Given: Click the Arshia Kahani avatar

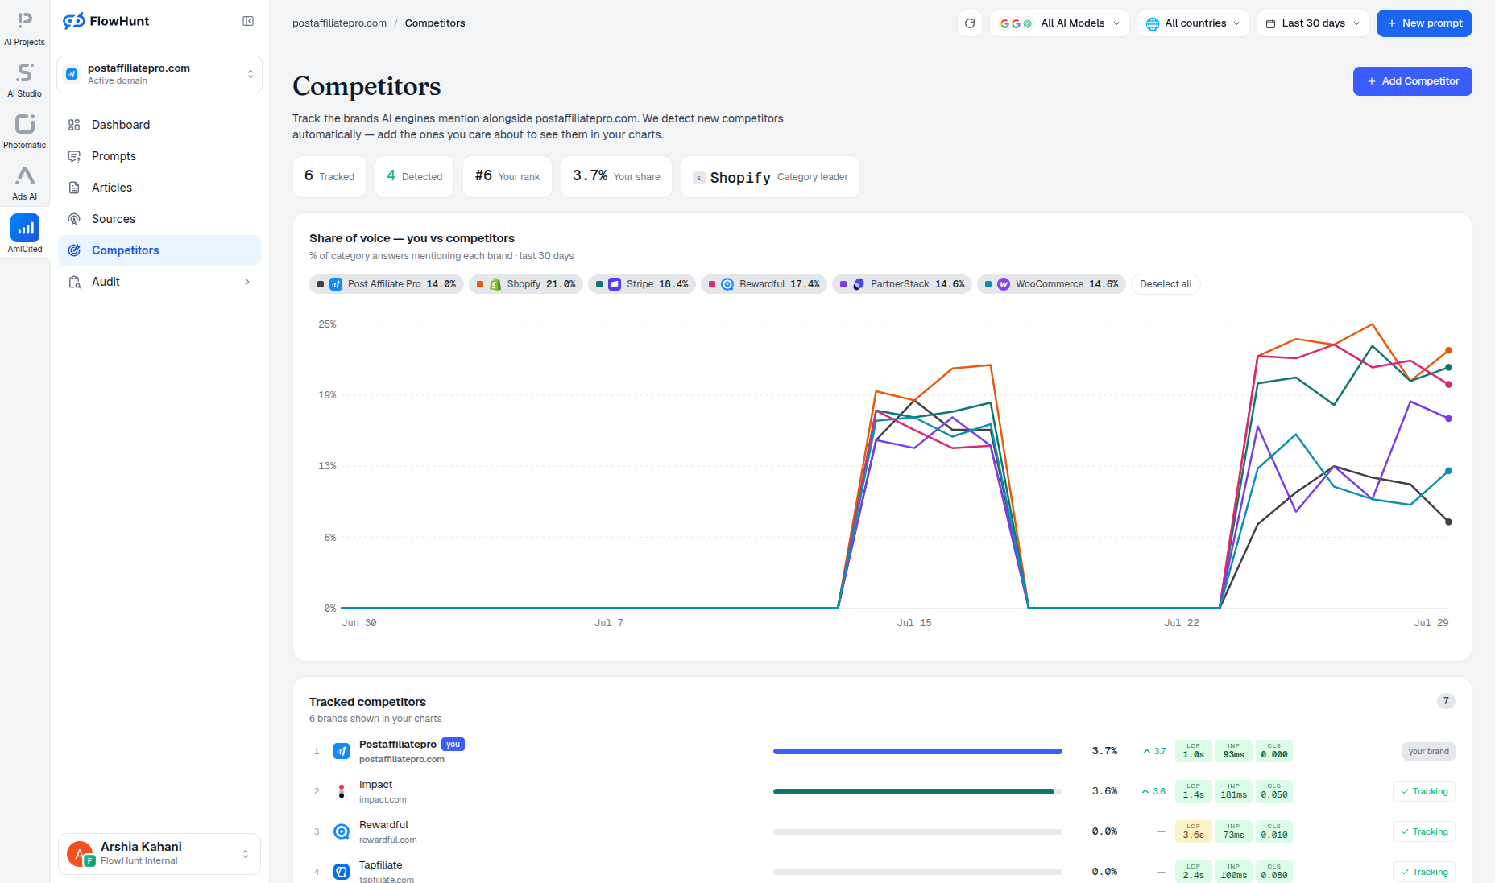Looking at the screenshot, I should [80, 854].
